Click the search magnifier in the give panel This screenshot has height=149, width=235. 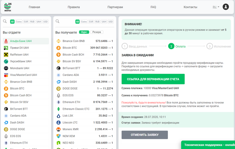pyautogui.click(x=5, y=21)
